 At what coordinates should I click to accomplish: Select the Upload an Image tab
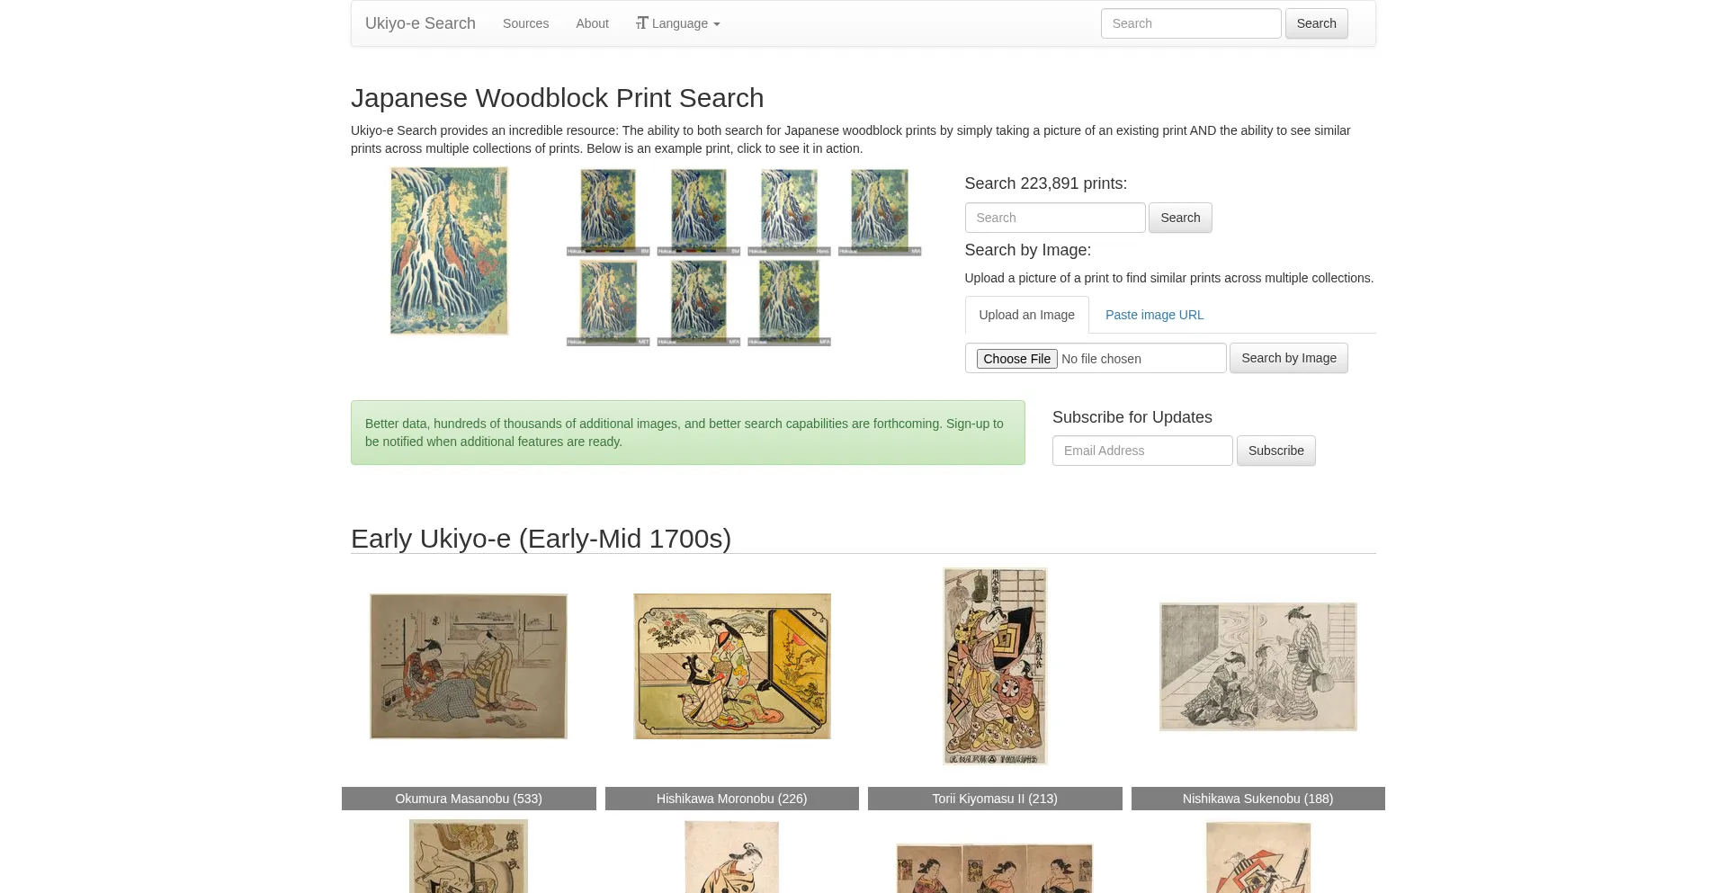coord(1026,315)
